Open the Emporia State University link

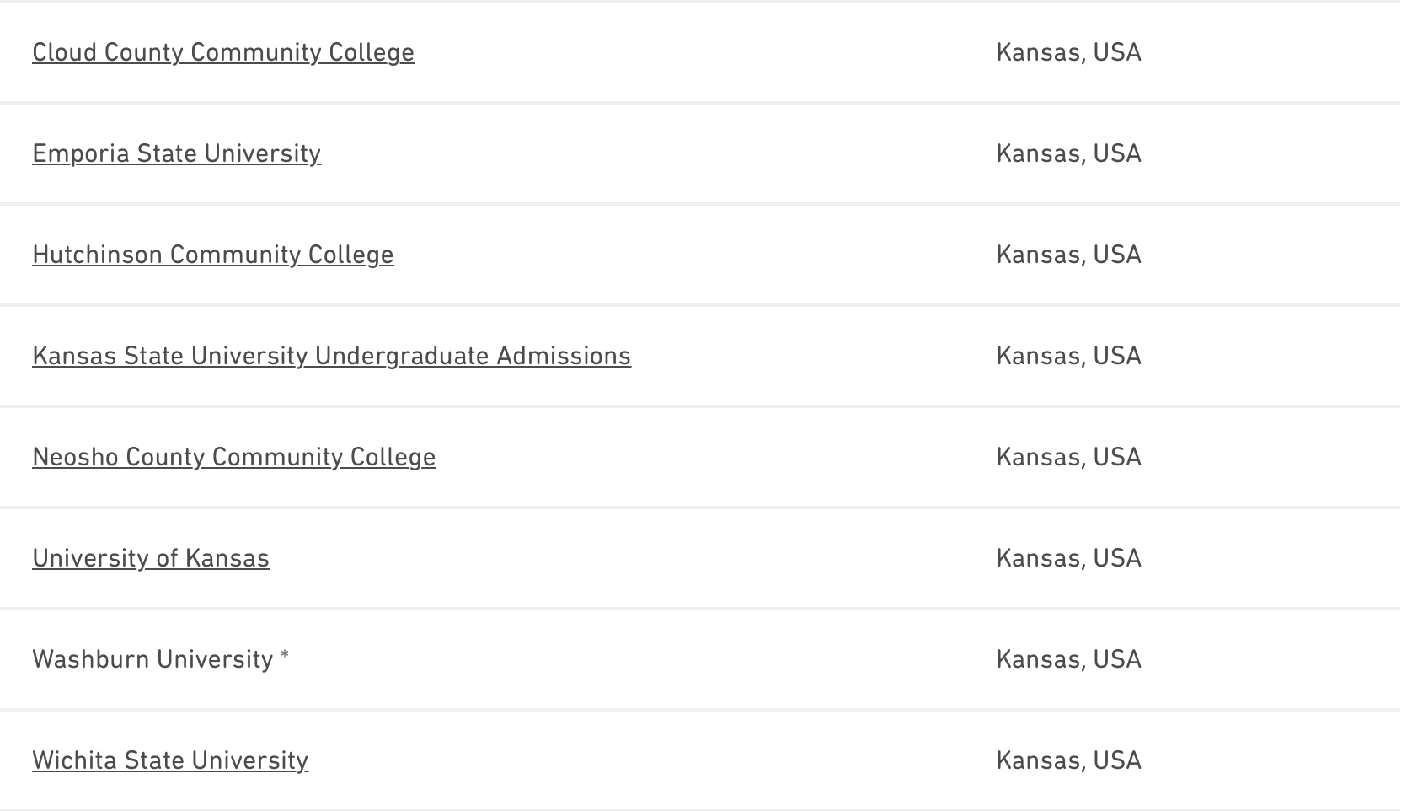(176, 153)
